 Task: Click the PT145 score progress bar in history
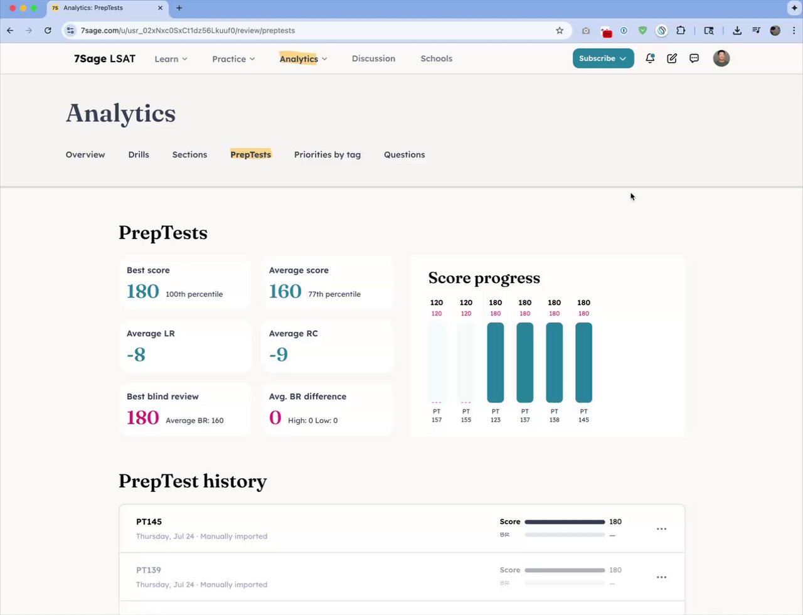pos(565,521)
